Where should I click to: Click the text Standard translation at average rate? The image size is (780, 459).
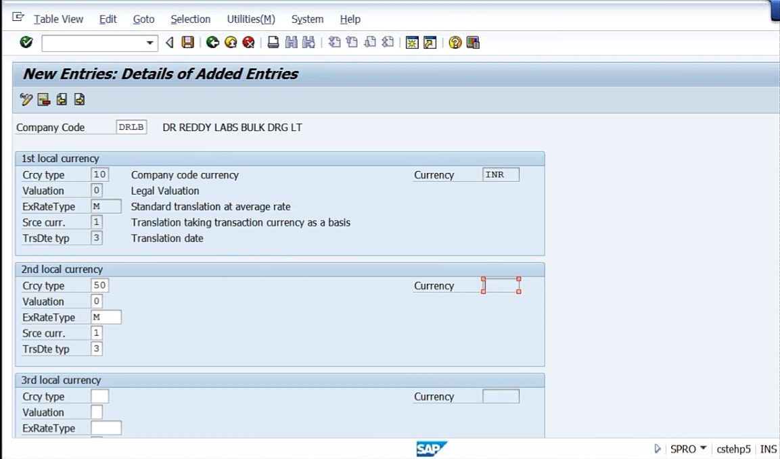tap(211, 207)
